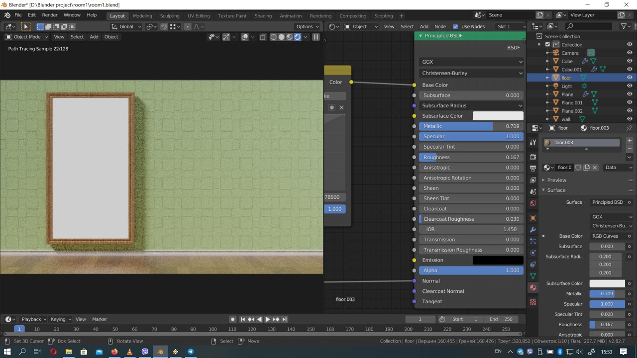Switch to the Shading workspace tab
The height and width of the screenshot is (358, 637).
(x=263, y=15)
